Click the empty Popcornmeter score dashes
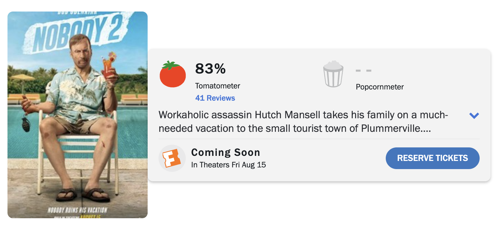Screen dimensions: 498x225 [363, 71]
